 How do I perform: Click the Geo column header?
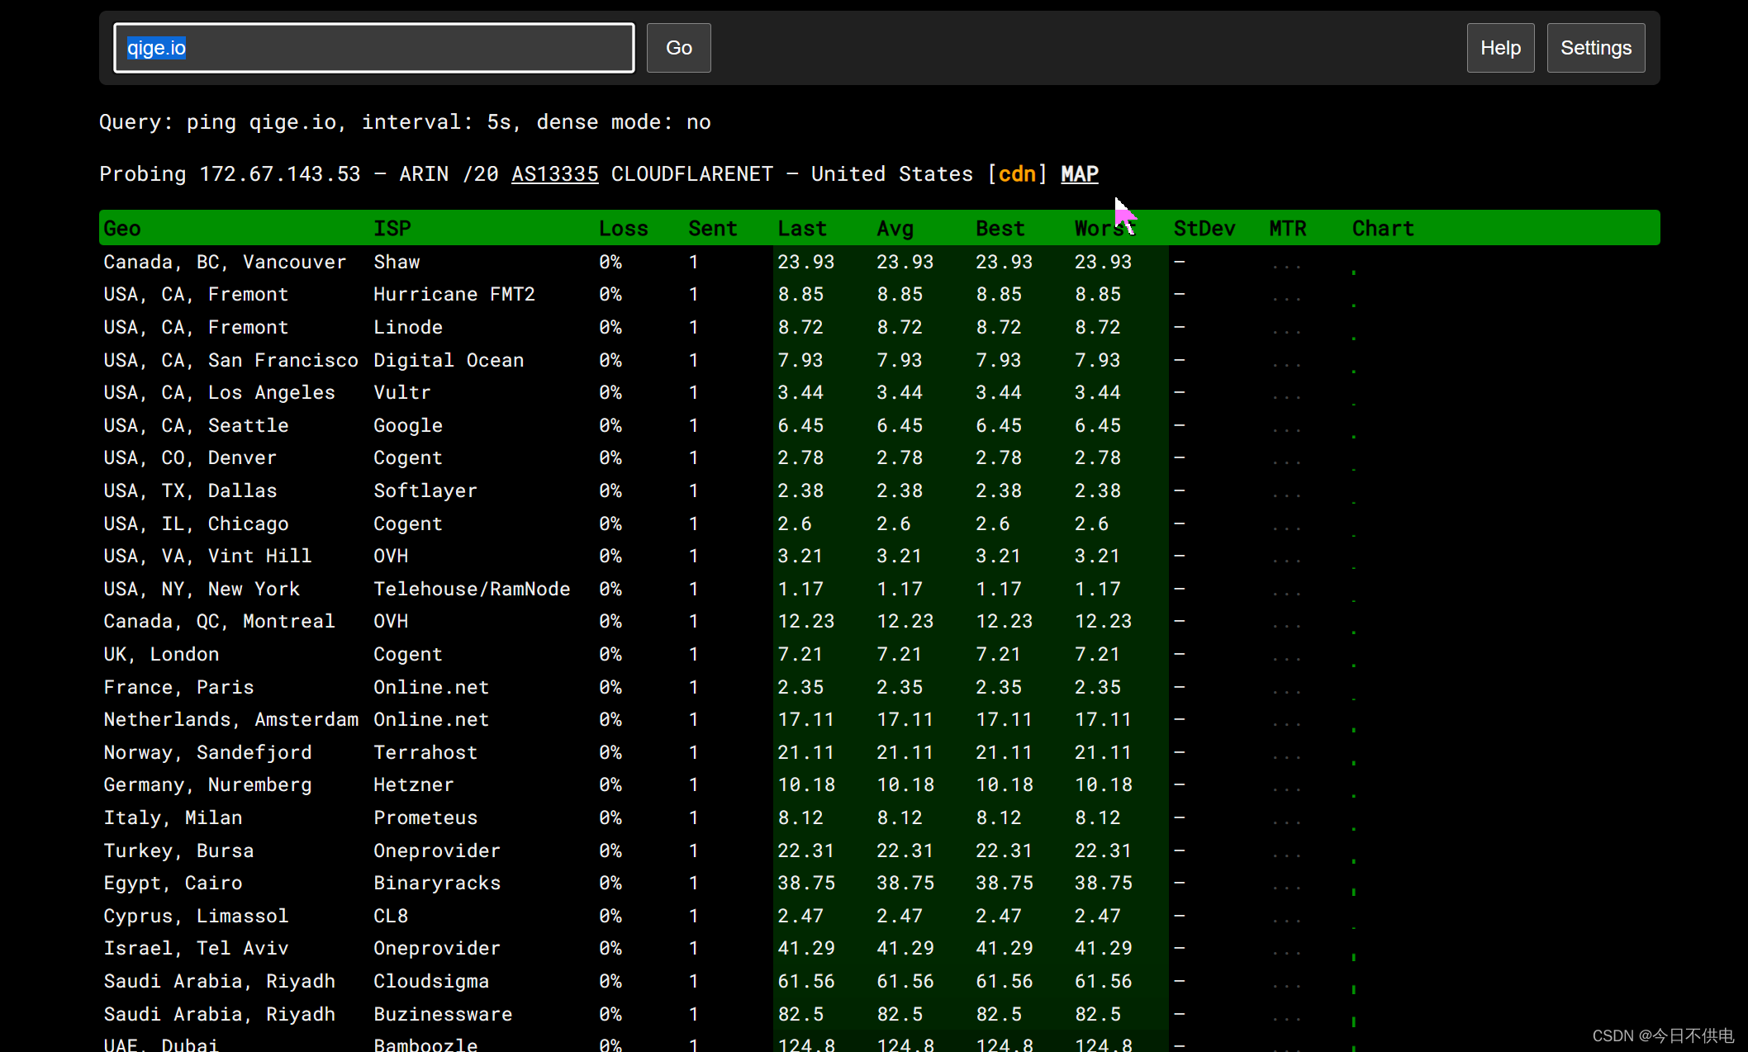(122, 229)
